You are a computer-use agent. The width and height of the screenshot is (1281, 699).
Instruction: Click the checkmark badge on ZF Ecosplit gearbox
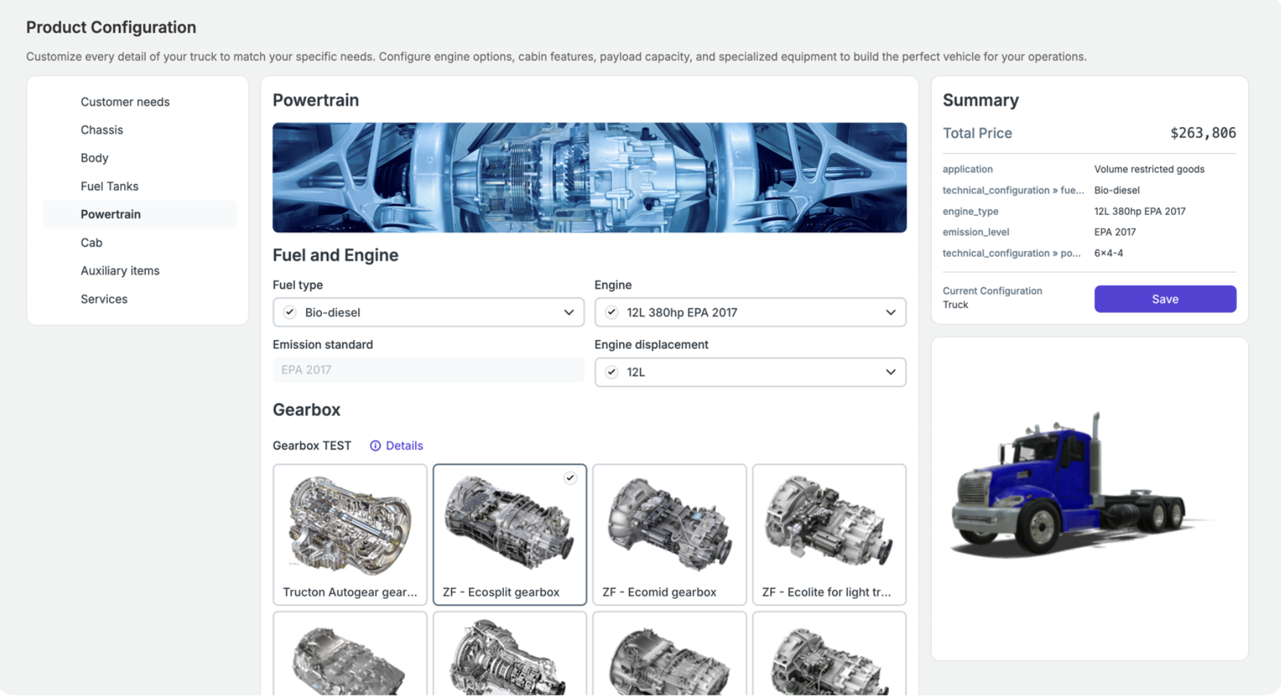(x=570, y=478)
